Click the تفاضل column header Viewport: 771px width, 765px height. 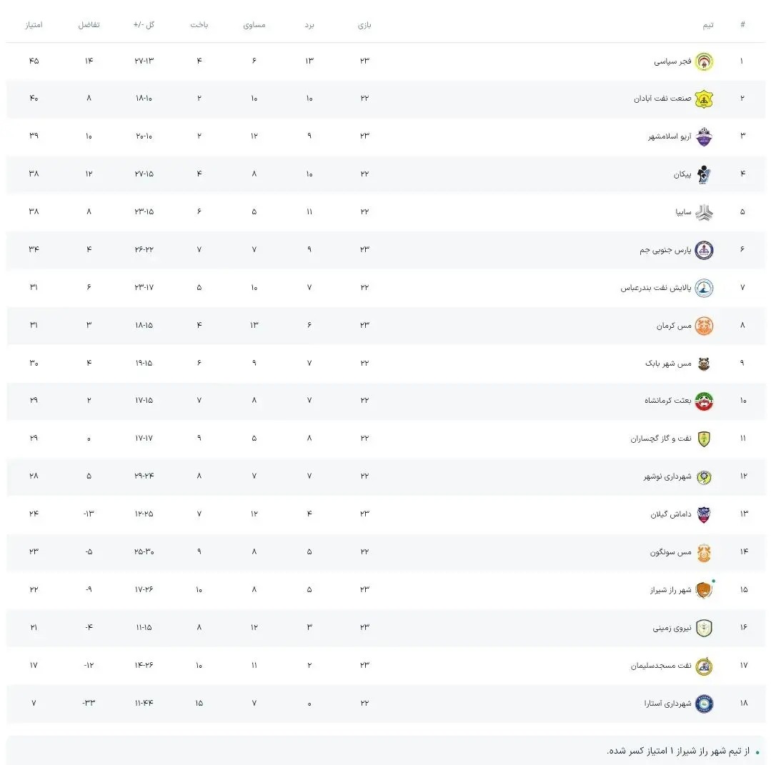click(89, 25)
